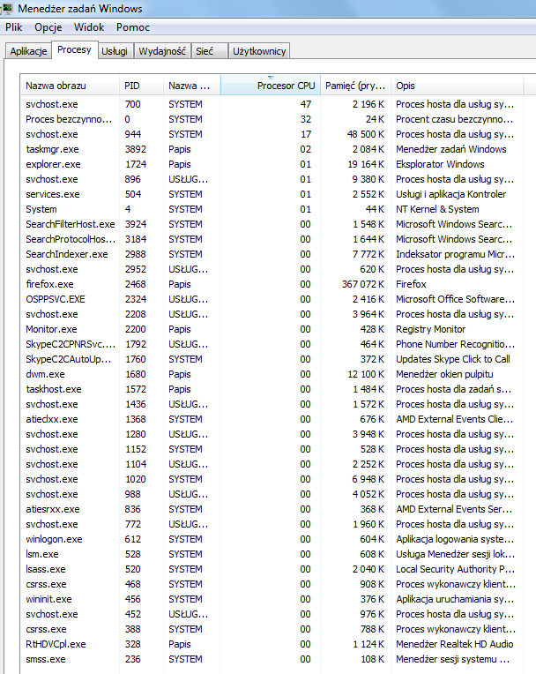Click the Task Manager title bar icon

click(6, 8)
